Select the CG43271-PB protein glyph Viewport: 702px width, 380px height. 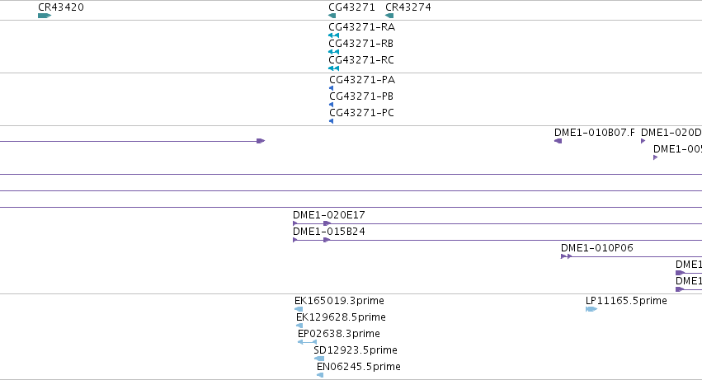click(x=332, y=105)
